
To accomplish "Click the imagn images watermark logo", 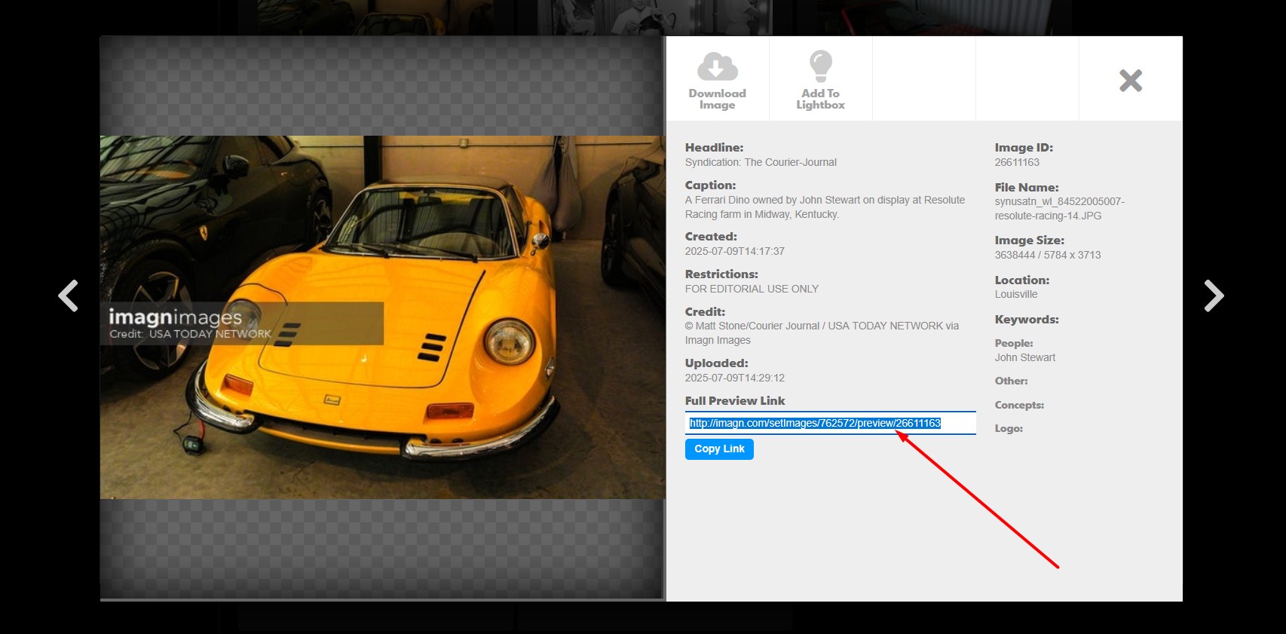I will click(175, 317).
